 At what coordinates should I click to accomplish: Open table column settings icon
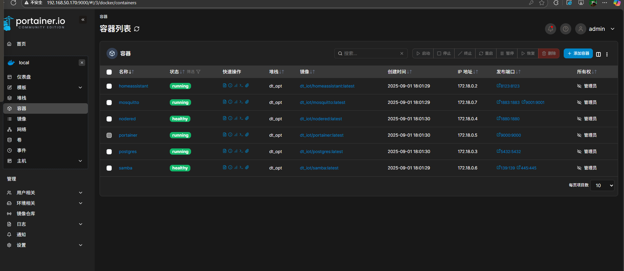pos(598,54)
